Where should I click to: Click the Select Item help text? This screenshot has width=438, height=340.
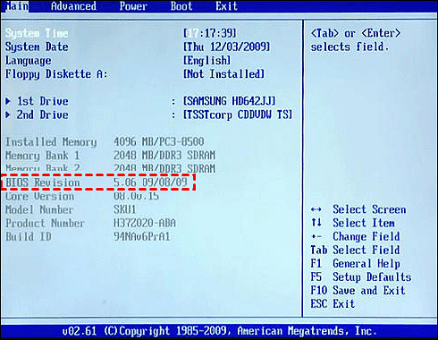click(x=364, y=223)
